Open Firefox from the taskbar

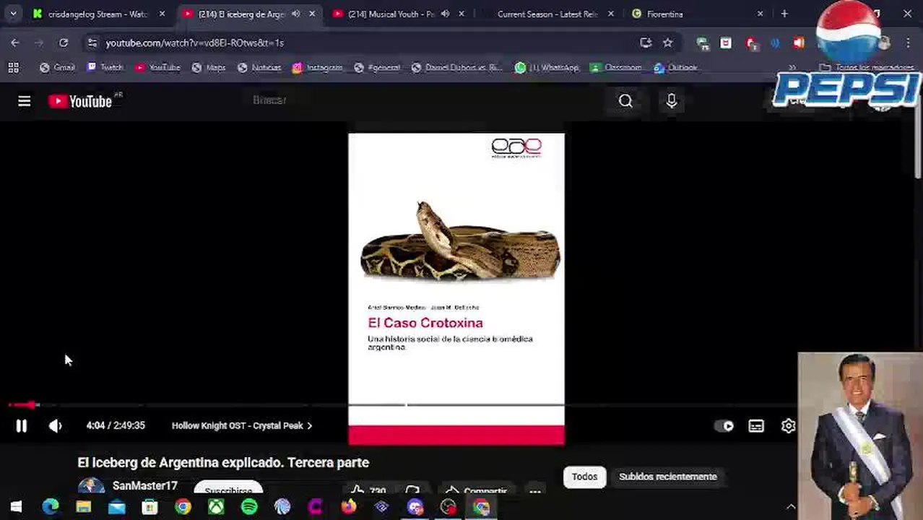(x=349, y=508)
